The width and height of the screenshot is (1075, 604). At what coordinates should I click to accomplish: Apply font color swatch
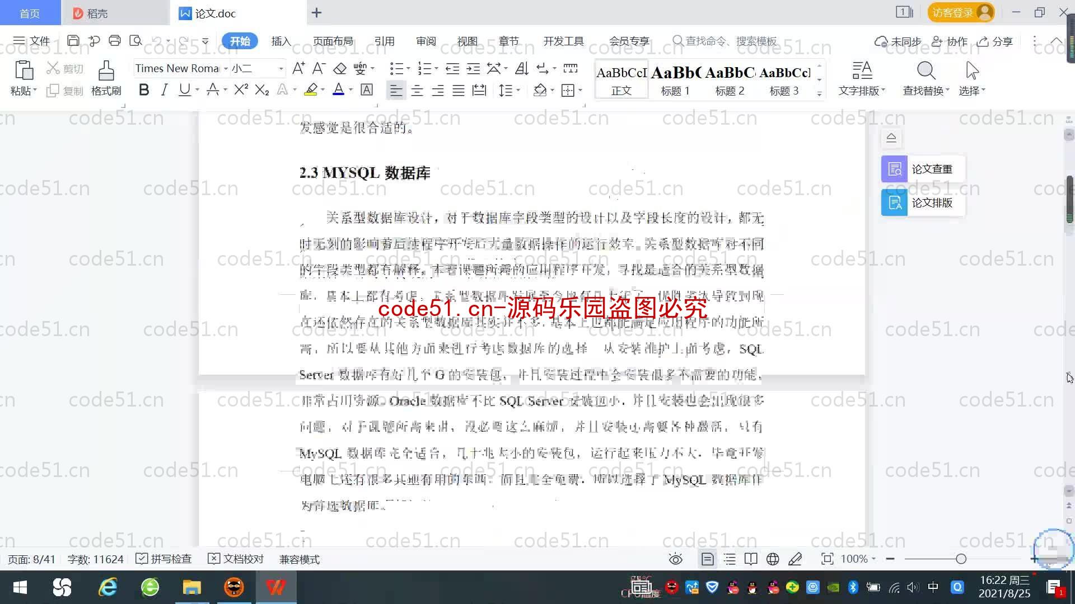click(x=338, y=90)
